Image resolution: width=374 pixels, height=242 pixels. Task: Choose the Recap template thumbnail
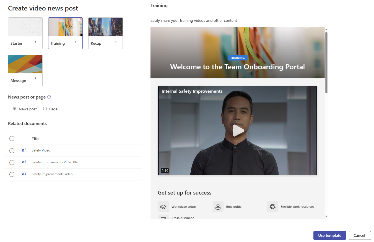pos(105,27)
